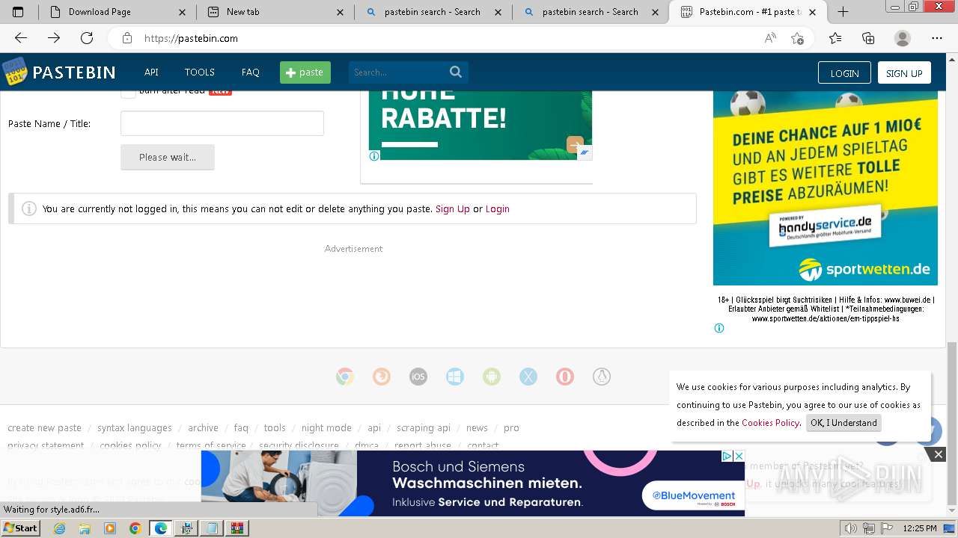The width and height of the screenshot is (958, 538).
Task: Click the info icon on the green ad
Action: click(x=374, y=156)
